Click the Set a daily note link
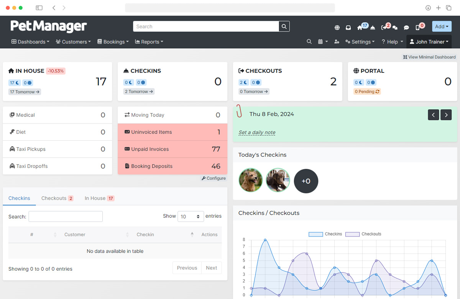460x299 pixels. click(257, 132)
